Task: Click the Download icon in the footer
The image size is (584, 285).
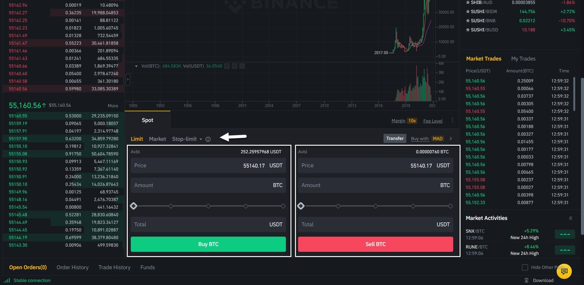Action: pos(527,280)
